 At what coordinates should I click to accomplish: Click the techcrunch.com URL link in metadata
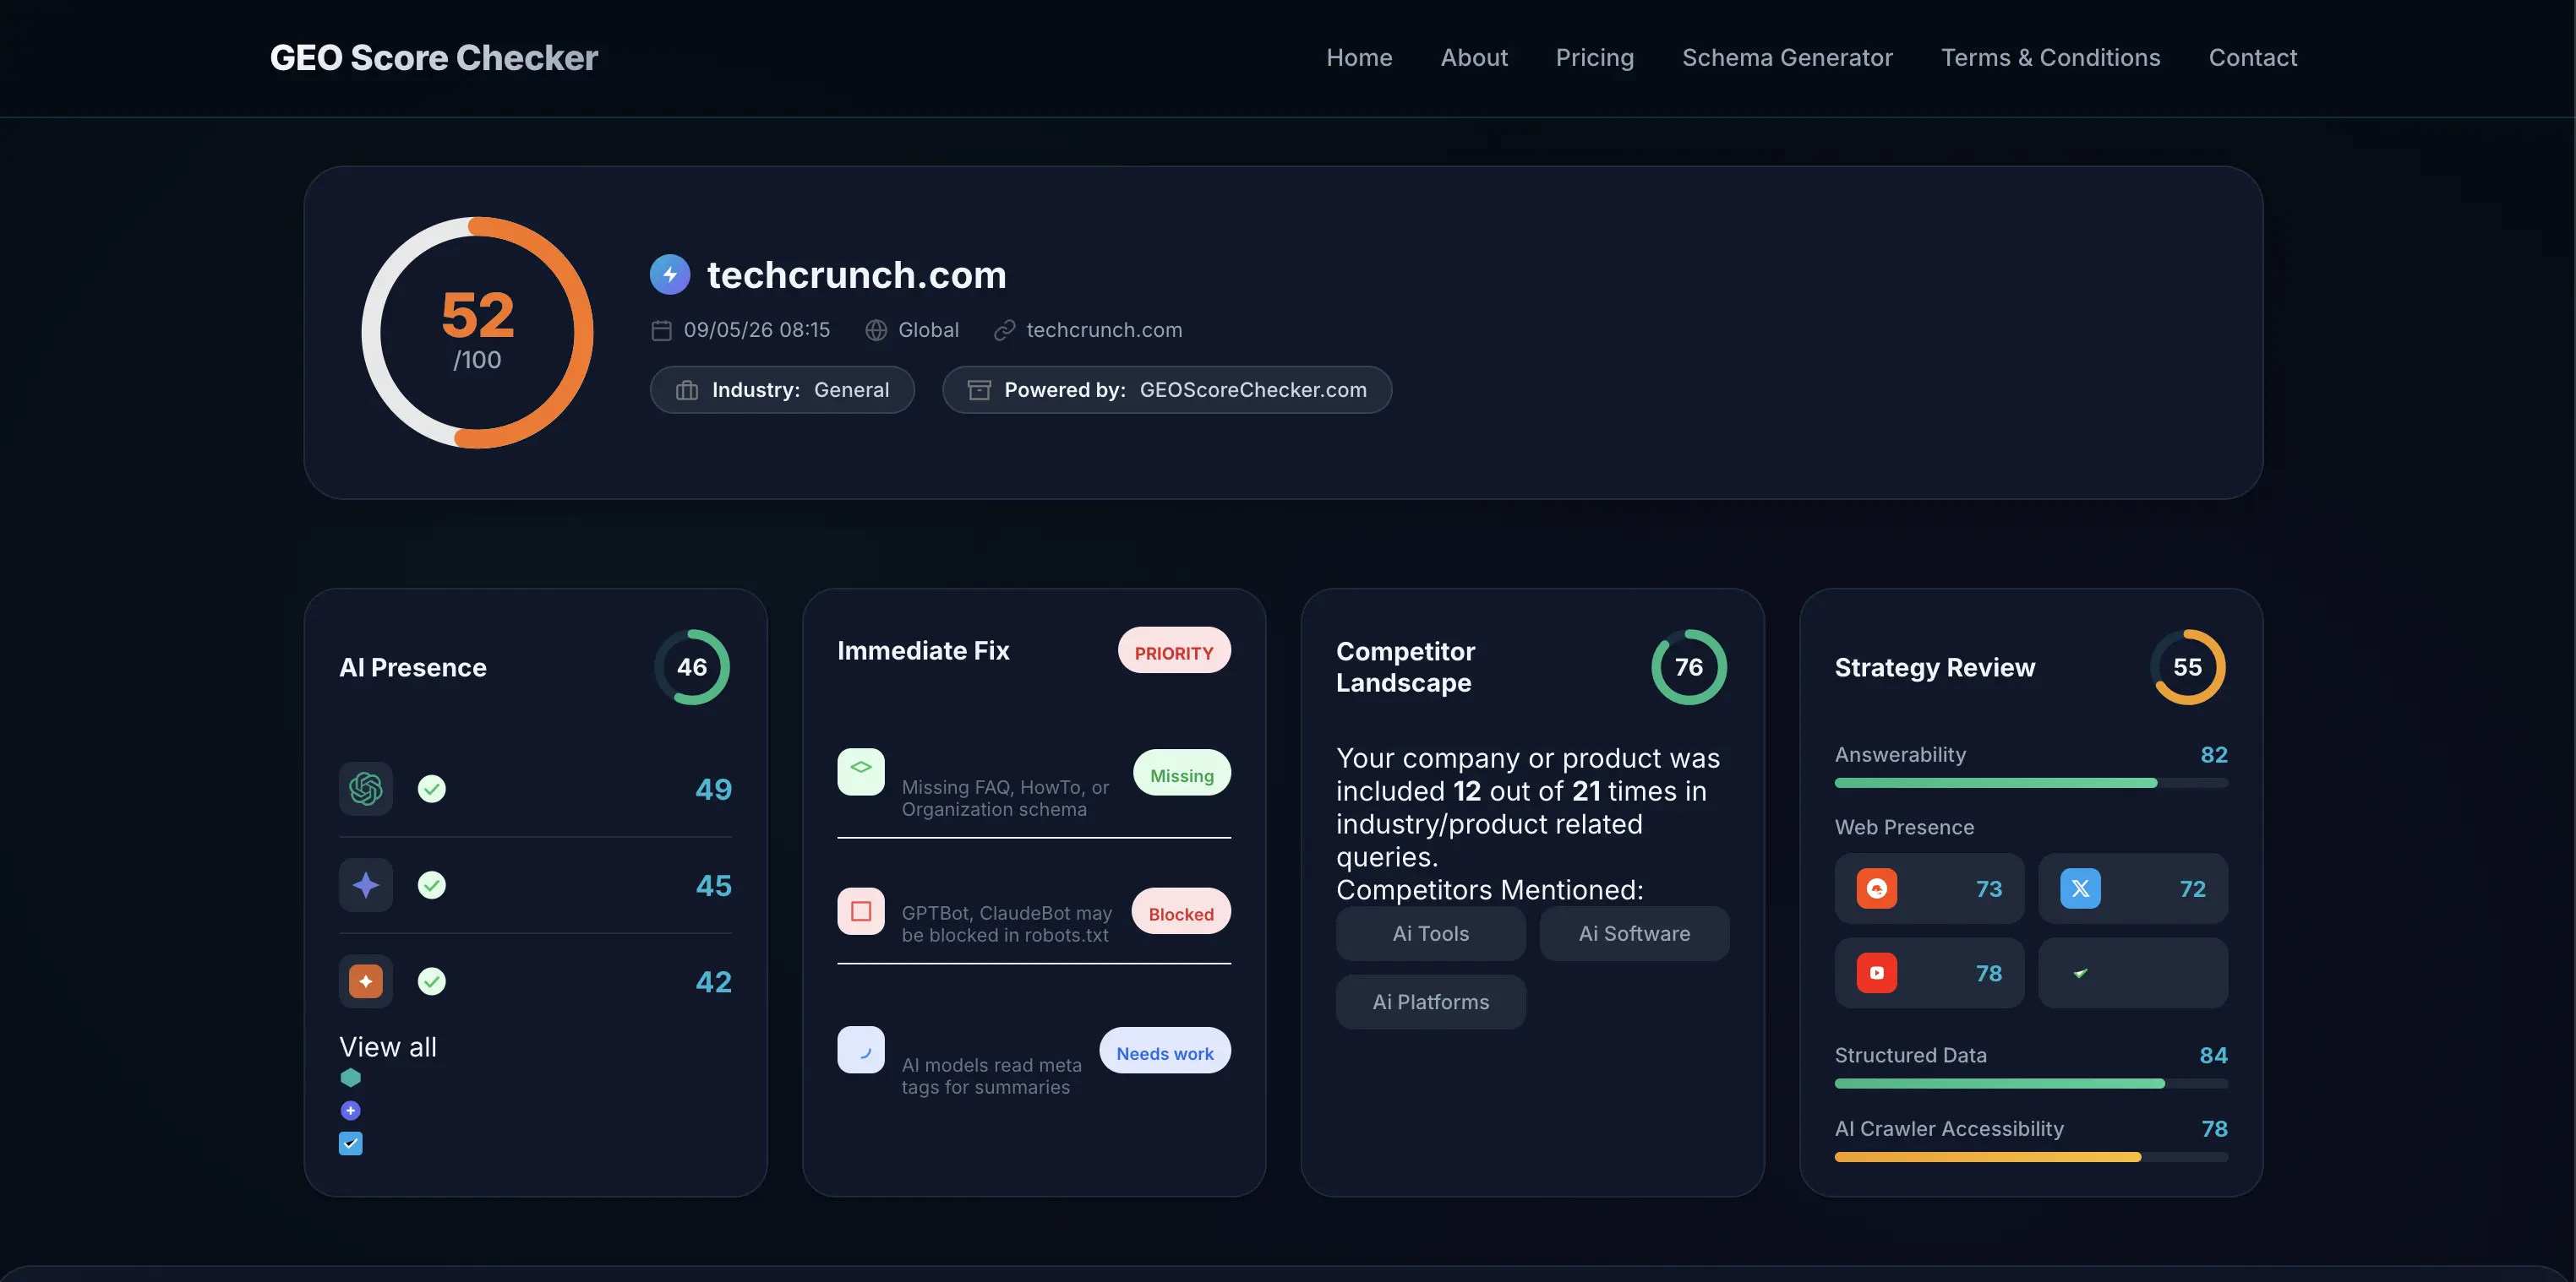pyautogui.click(x=1104, y=331)
